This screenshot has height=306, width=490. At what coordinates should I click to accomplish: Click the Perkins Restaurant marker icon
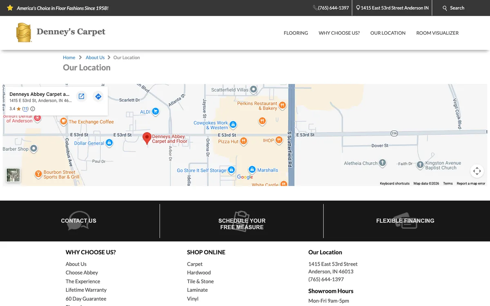coord(282,106)
